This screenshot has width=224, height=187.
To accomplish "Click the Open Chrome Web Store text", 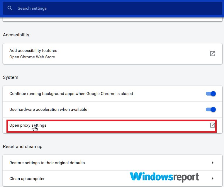I will click(x=32, y=57).
